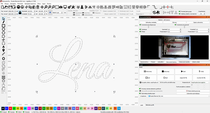Delete selection with trash can icon
This screenshot has height=113, width=210.
click(x=38, y=7)
